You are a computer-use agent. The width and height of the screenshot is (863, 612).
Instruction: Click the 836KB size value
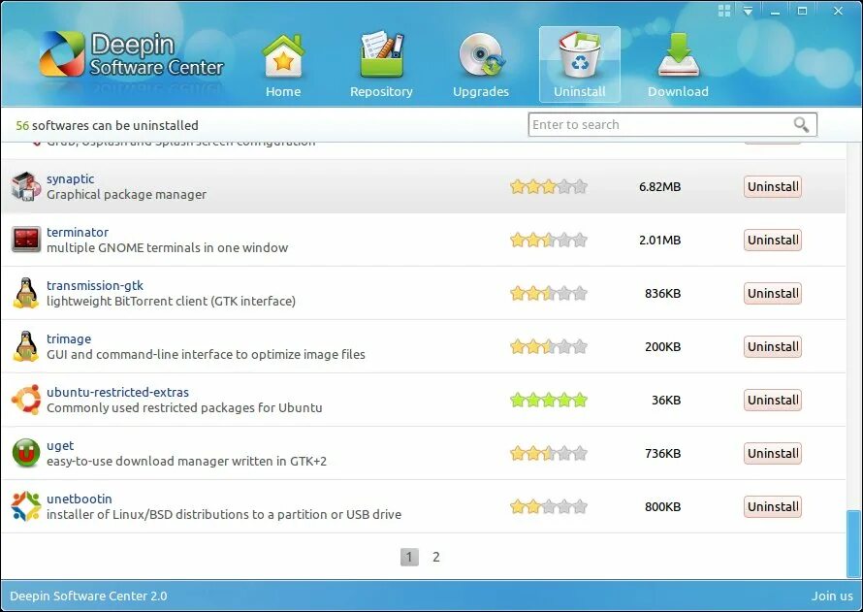662,293
